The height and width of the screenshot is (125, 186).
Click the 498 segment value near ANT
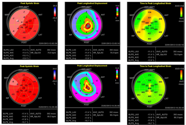pyautogui.click(x=160, y=19)
